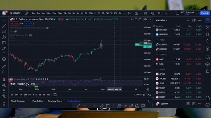Remove drawings with the trash icon
Image resolution: width=211 pixels, height=118 pixels.
click(4, 104)
